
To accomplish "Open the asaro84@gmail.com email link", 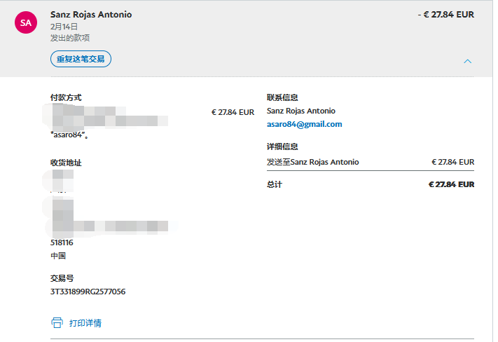I will (x=304, y=124).
